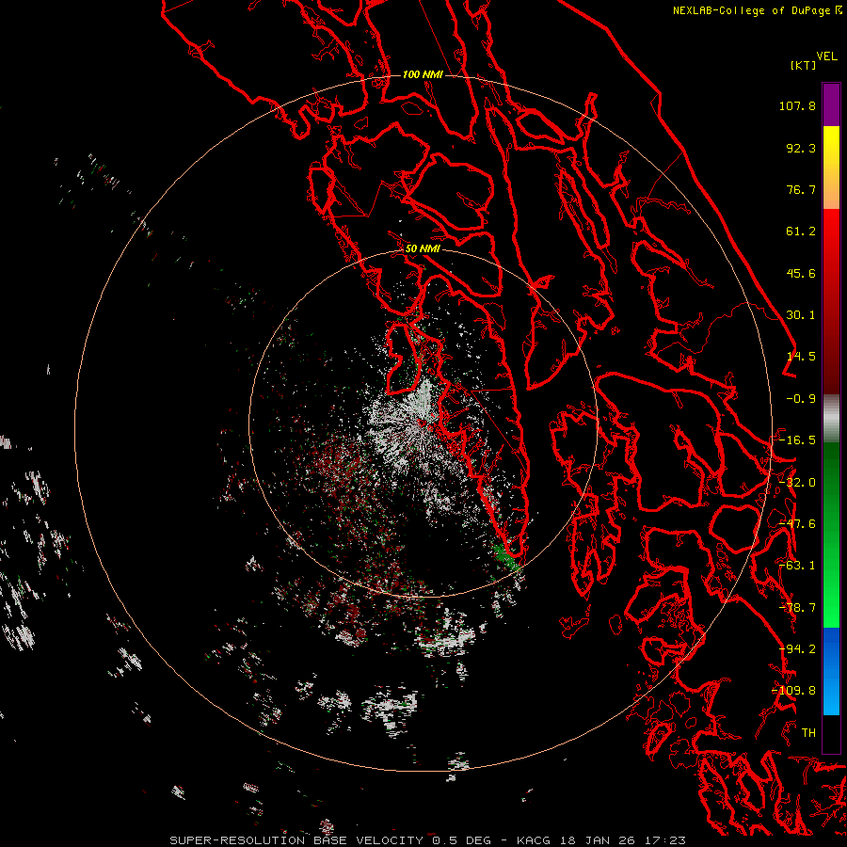Screen dimensions: 847x847
Task: Click the 50 NMI range ring label
Action: click(423, 248)
